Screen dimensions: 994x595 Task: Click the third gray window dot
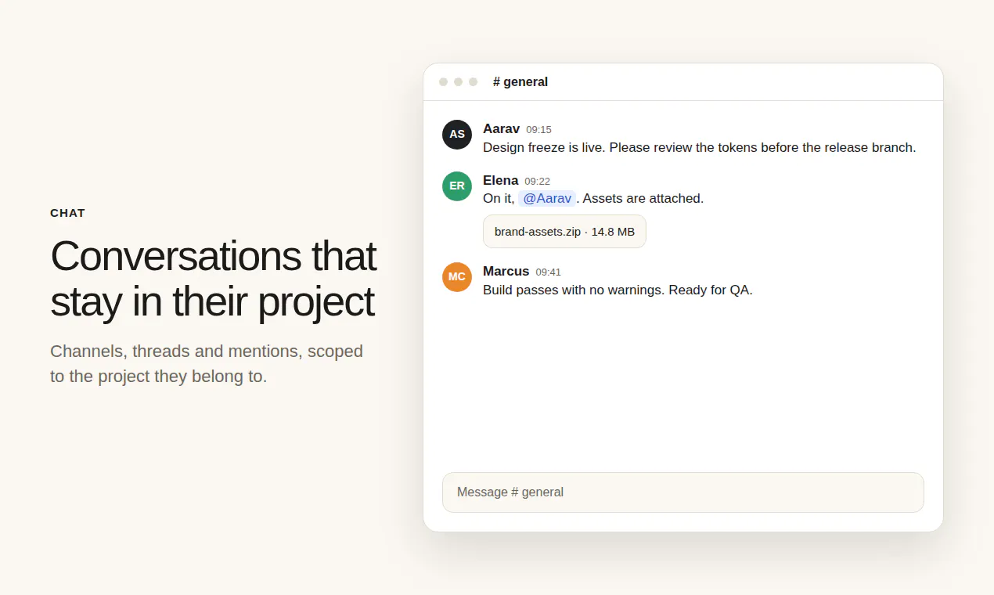pyautogui.click(x=474, y=82)
